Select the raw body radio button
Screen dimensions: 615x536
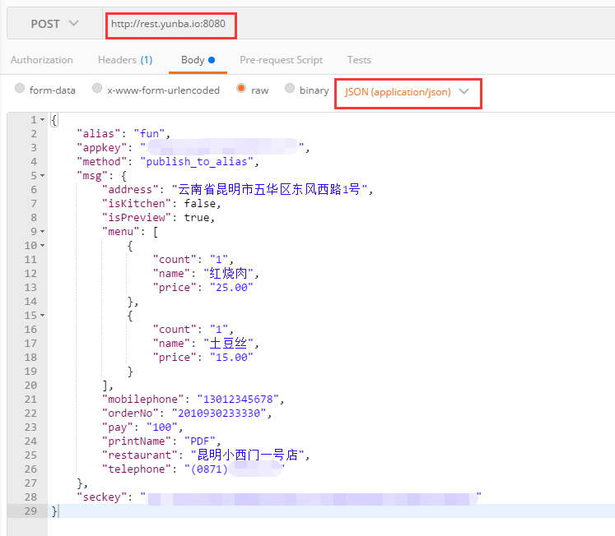click(241, 89)
